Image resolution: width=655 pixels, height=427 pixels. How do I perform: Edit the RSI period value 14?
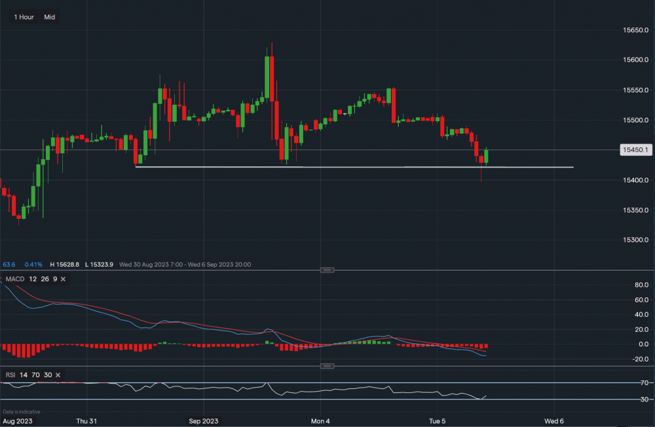(23, 375)
